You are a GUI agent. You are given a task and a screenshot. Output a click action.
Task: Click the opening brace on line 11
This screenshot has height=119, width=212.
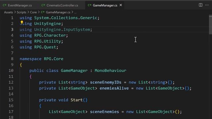pos(30,77)
